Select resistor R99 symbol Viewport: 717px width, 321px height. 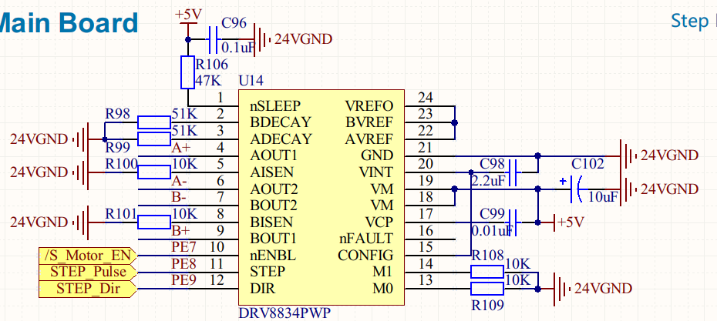point(154,139)
